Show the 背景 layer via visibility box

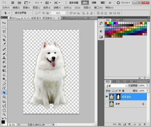point(107,104)
